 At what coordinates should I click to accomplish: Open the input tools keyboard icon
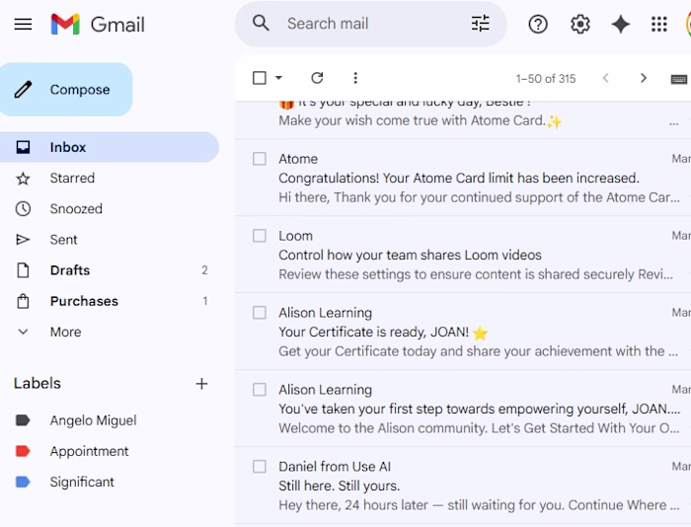[679, 79]
